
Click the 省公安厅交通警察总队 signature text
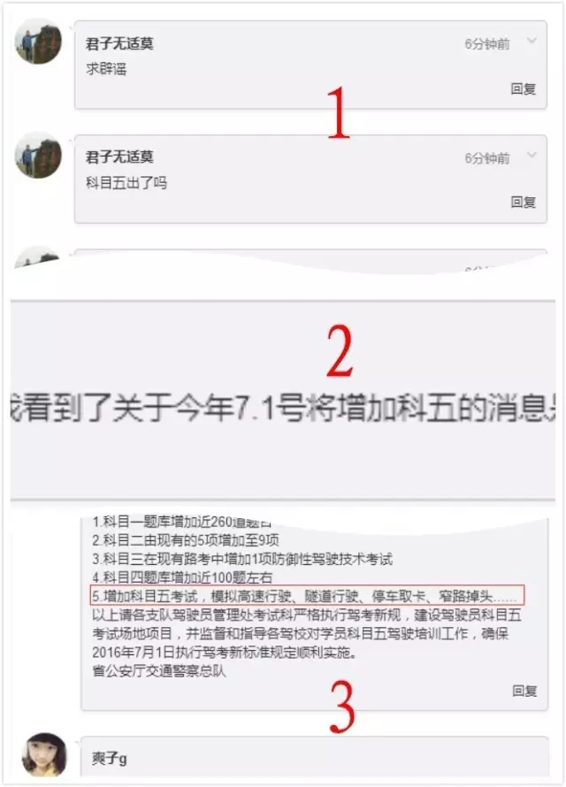click(x=159, y=670)
